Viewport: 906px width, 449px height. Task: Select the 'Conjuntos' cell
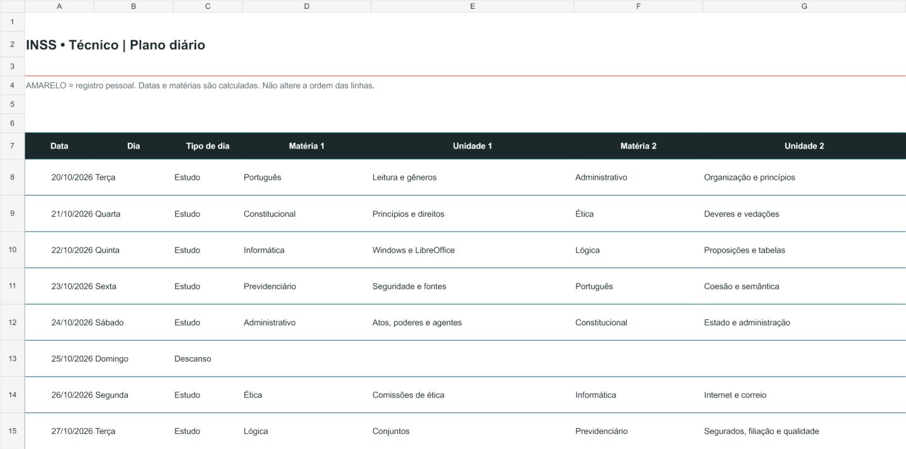(x=473, y=431)
